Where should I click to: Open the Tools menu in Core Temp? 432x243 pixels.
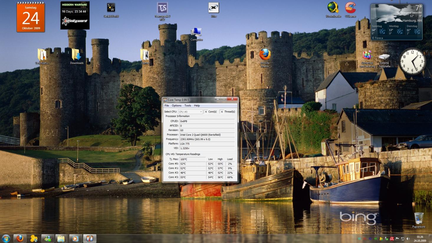click(188, 106)
